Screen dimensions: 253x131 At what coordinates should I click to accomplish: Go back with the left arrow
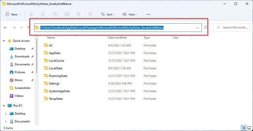[x=5, y=28]
